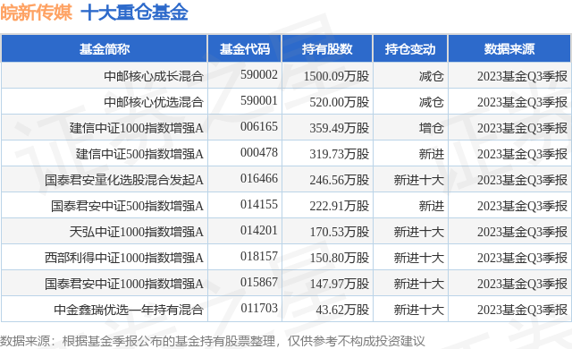Open fund 中邮核心成长混合
Viewport: 572px width, 349px height.
[x=154, y=76]
